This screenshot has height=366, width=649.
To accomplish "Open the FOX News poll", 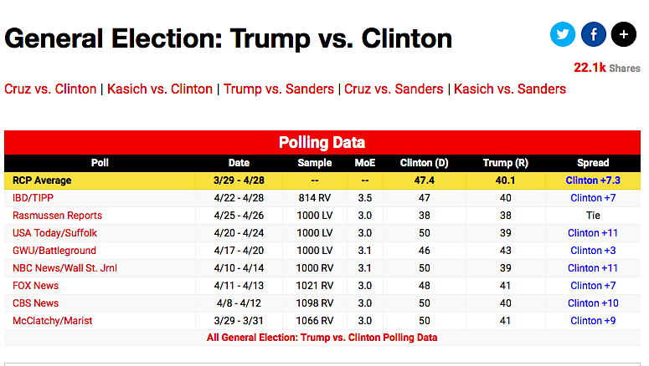I will [x=35, y=286].
